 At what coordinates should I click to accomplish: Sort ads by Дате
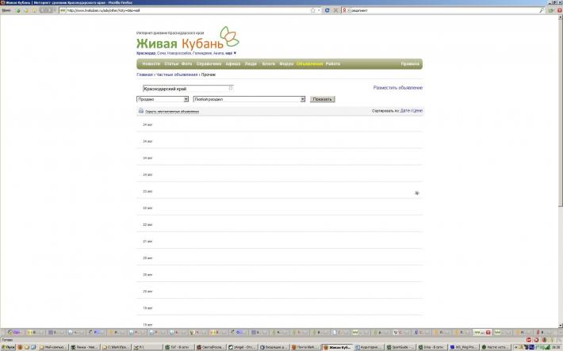click(404, 111)
